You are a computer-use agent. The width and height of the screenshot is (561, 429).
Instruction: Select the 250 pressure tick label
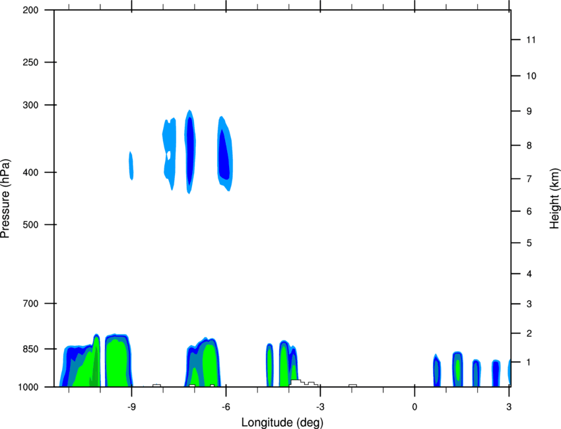30,62
